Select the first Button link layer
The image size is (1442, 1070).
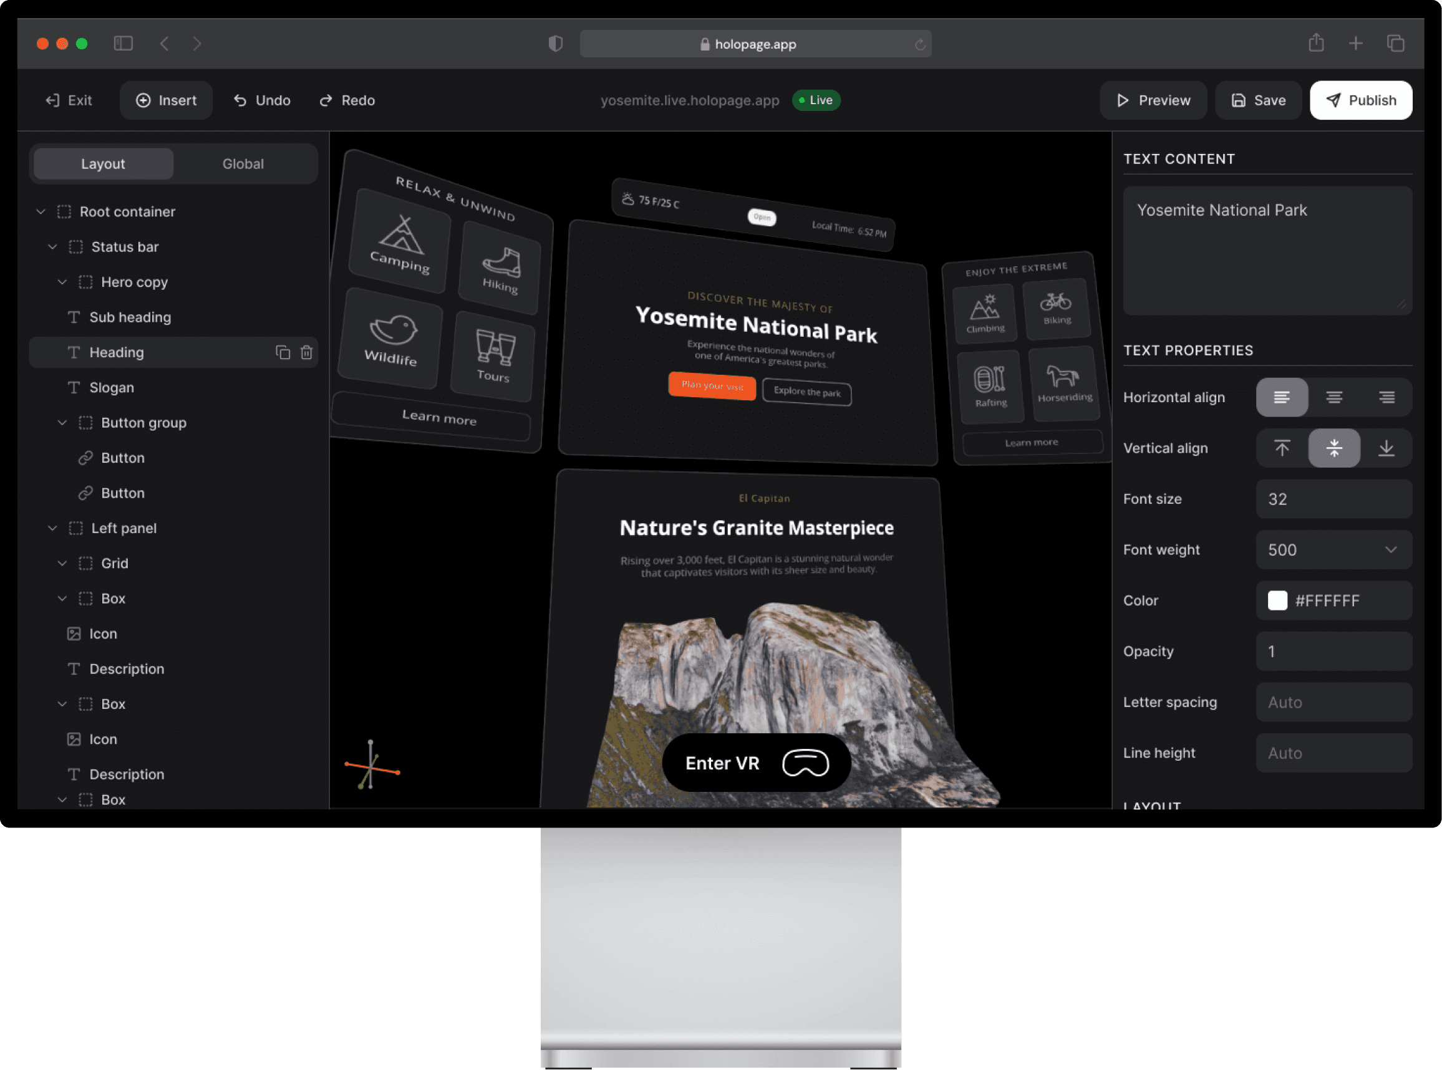coord(173,458)
